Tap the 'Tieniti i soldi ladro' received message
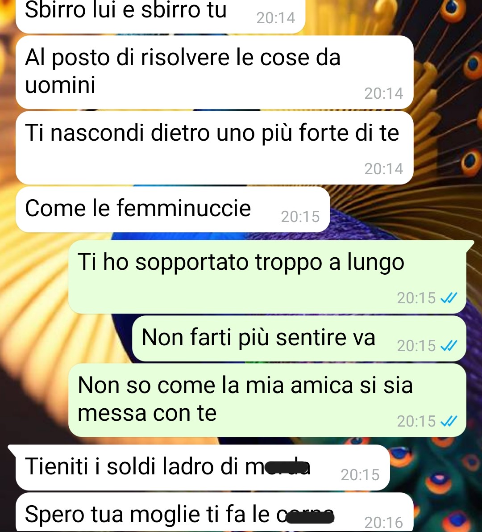 (x=199, y=467)
